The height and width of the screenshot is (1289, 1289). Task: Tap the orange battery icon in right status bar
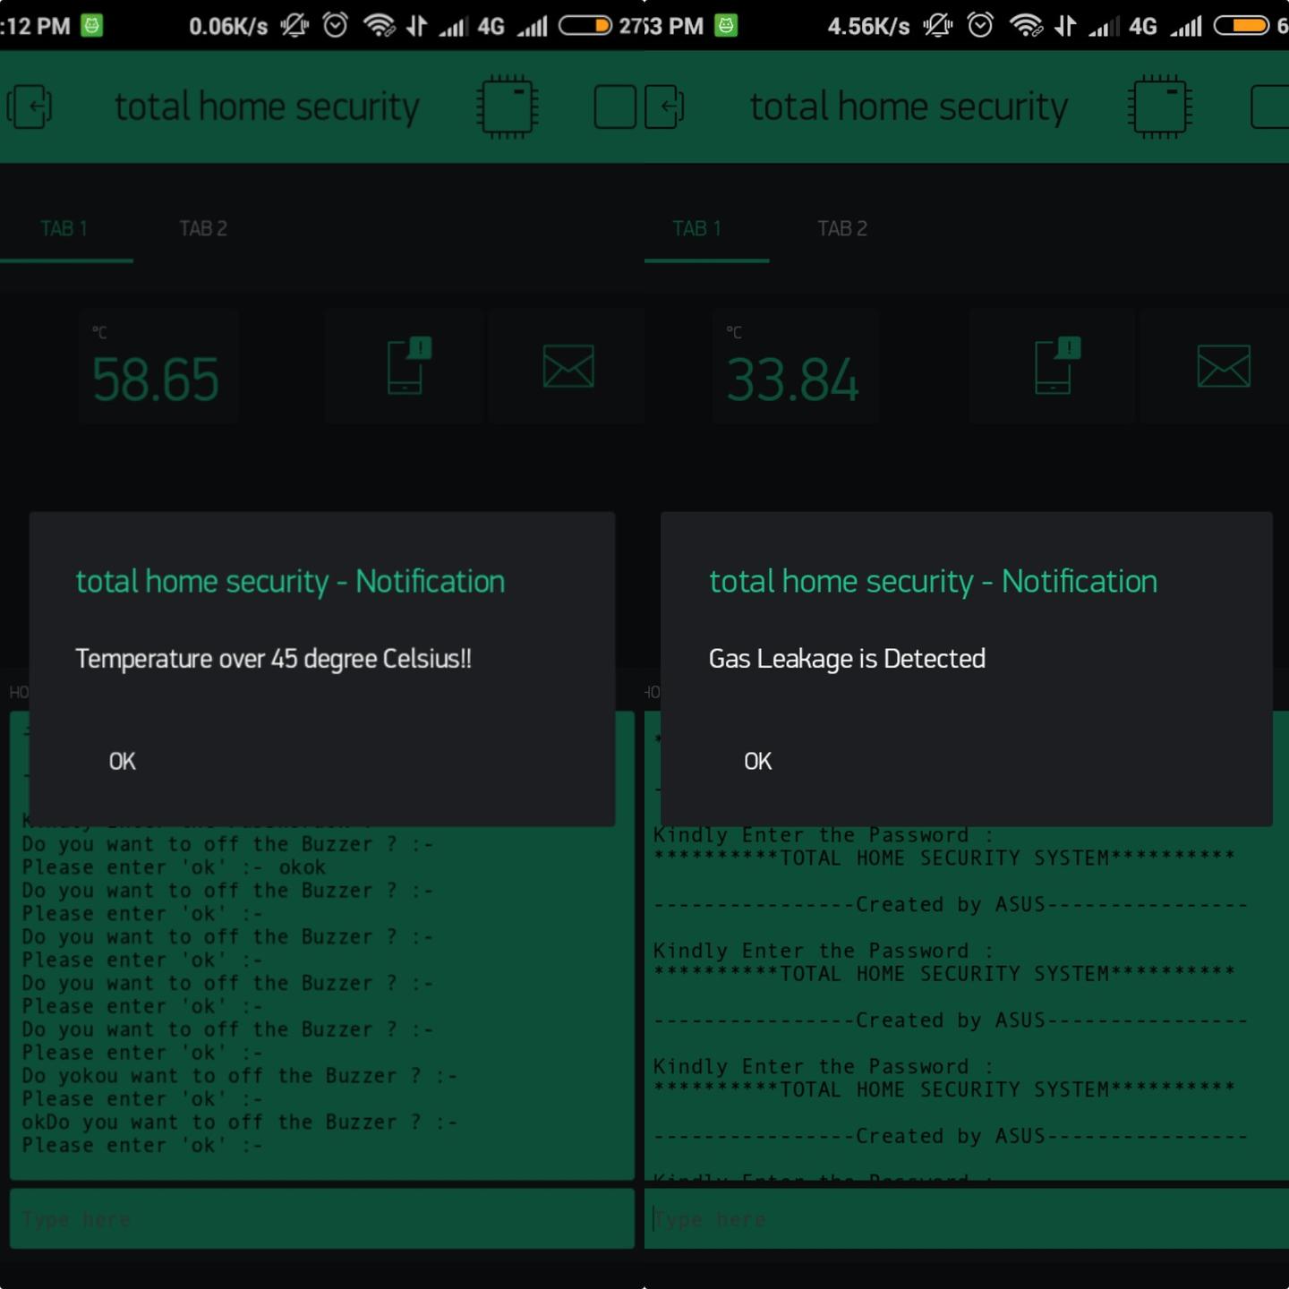(x=1242, y=25)
